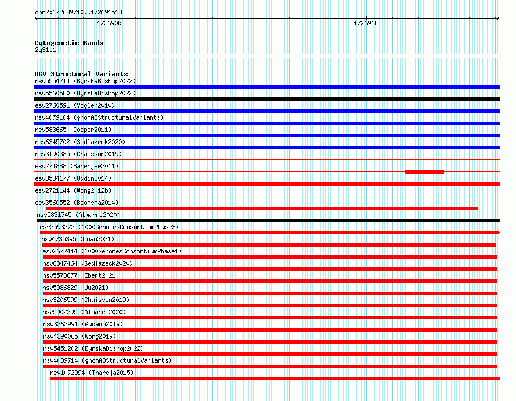Open variant nsv5578677 (Ebert2021)
Viewport: 516px width, 401px height.
(x=81, y=275)
